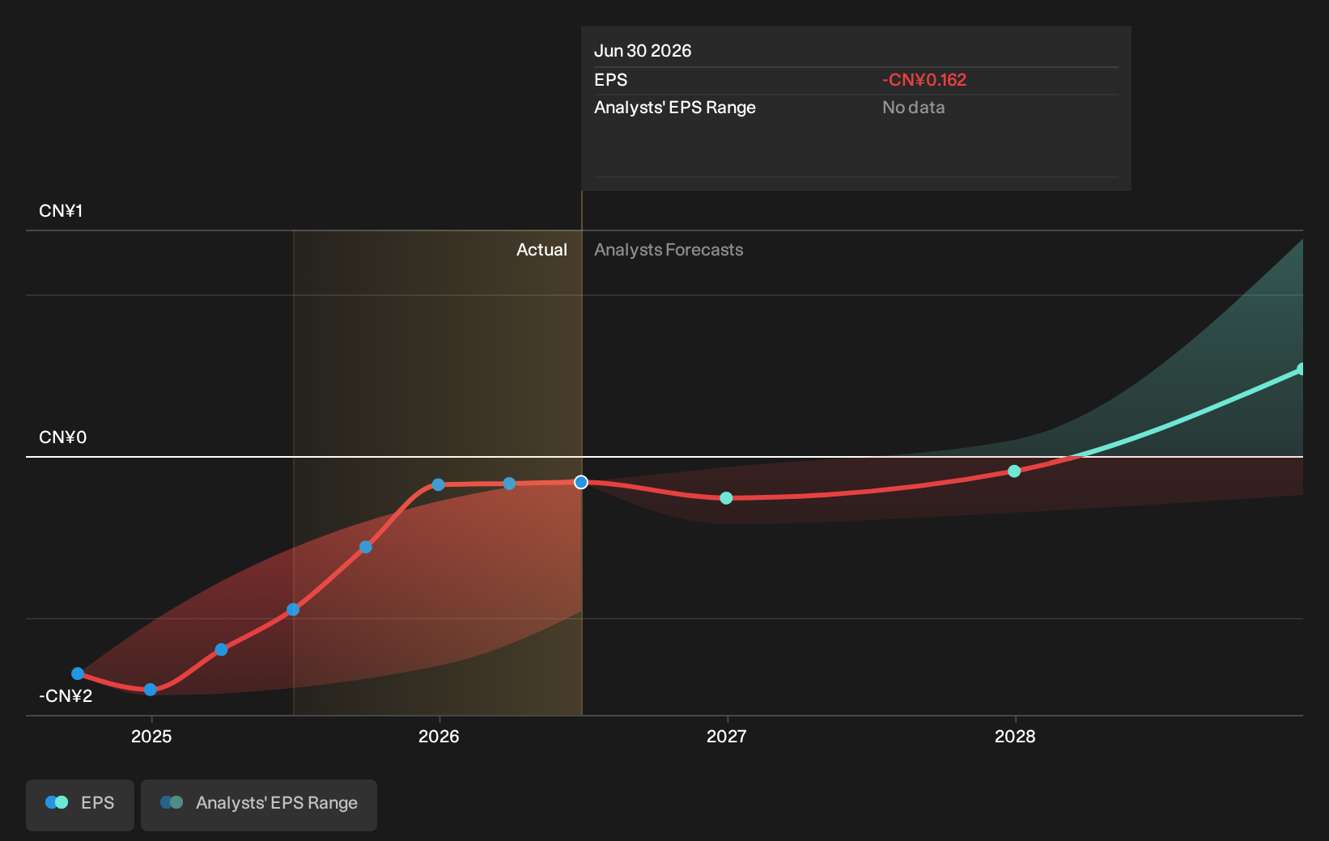Click the 2028 x-axis label
1329x841 pixels.
coord(1015,737)
